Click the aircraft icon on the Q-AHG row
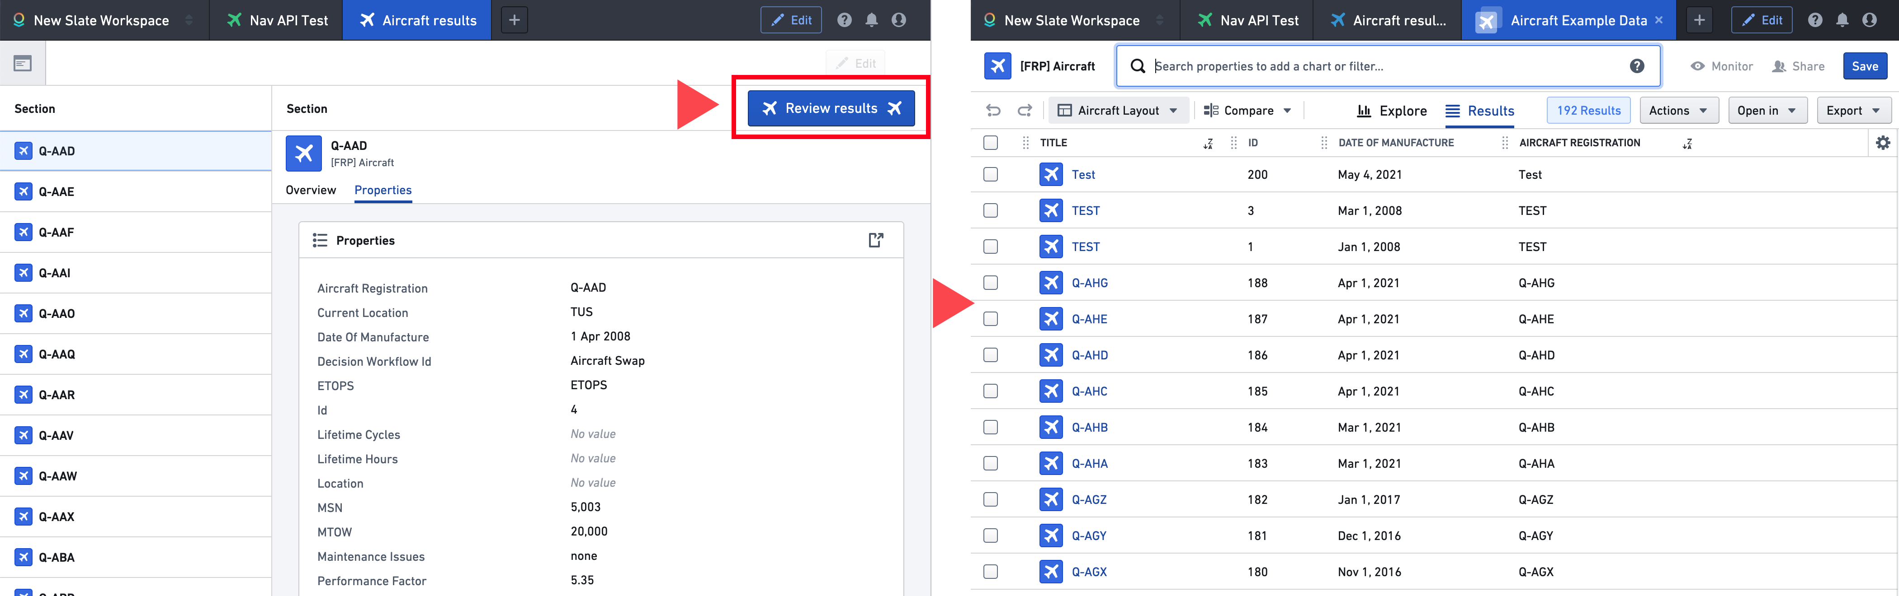This screenshot has width=1899, height=596. 1050,283
